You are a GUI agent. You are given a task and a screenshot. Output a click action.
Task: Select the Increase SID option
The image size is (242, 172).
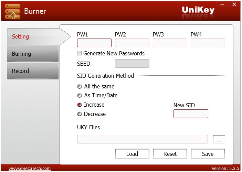(80, 105)
